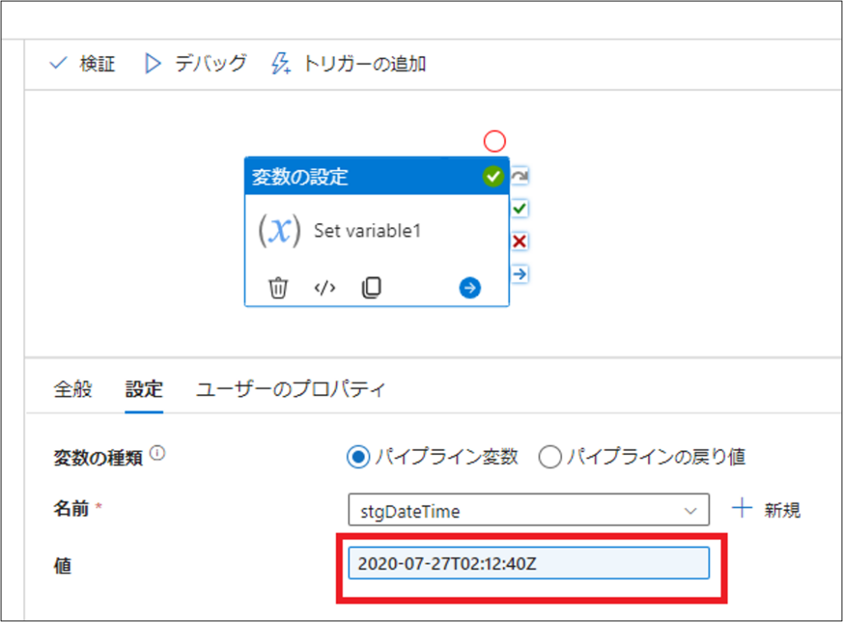Open the 設定 tab

(144, 389)
